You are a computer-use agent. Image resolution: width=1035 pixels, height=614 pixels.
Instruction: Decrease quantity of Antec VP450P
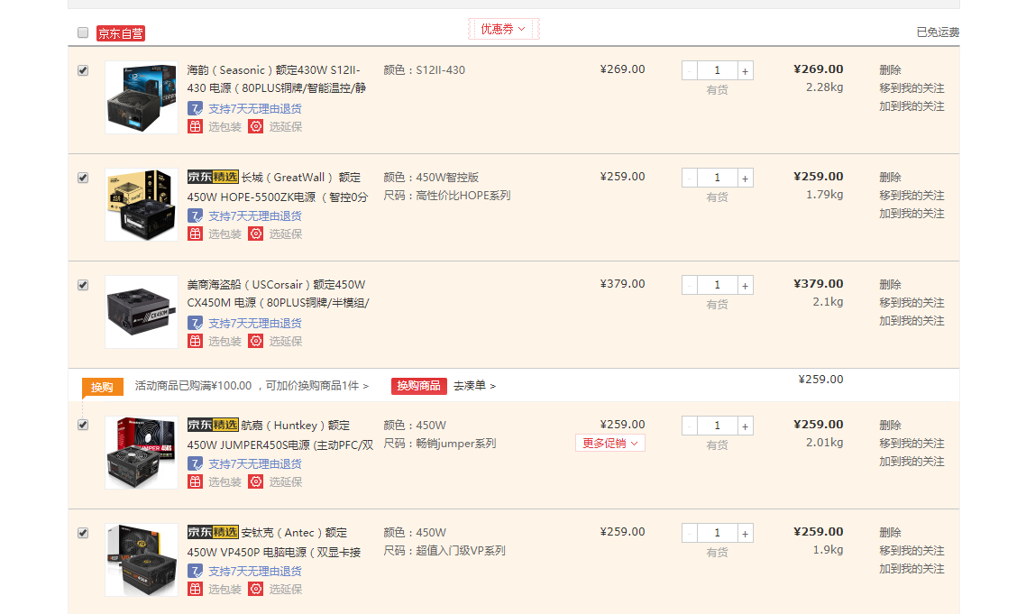pyautogui.click(x=690, y=533)
